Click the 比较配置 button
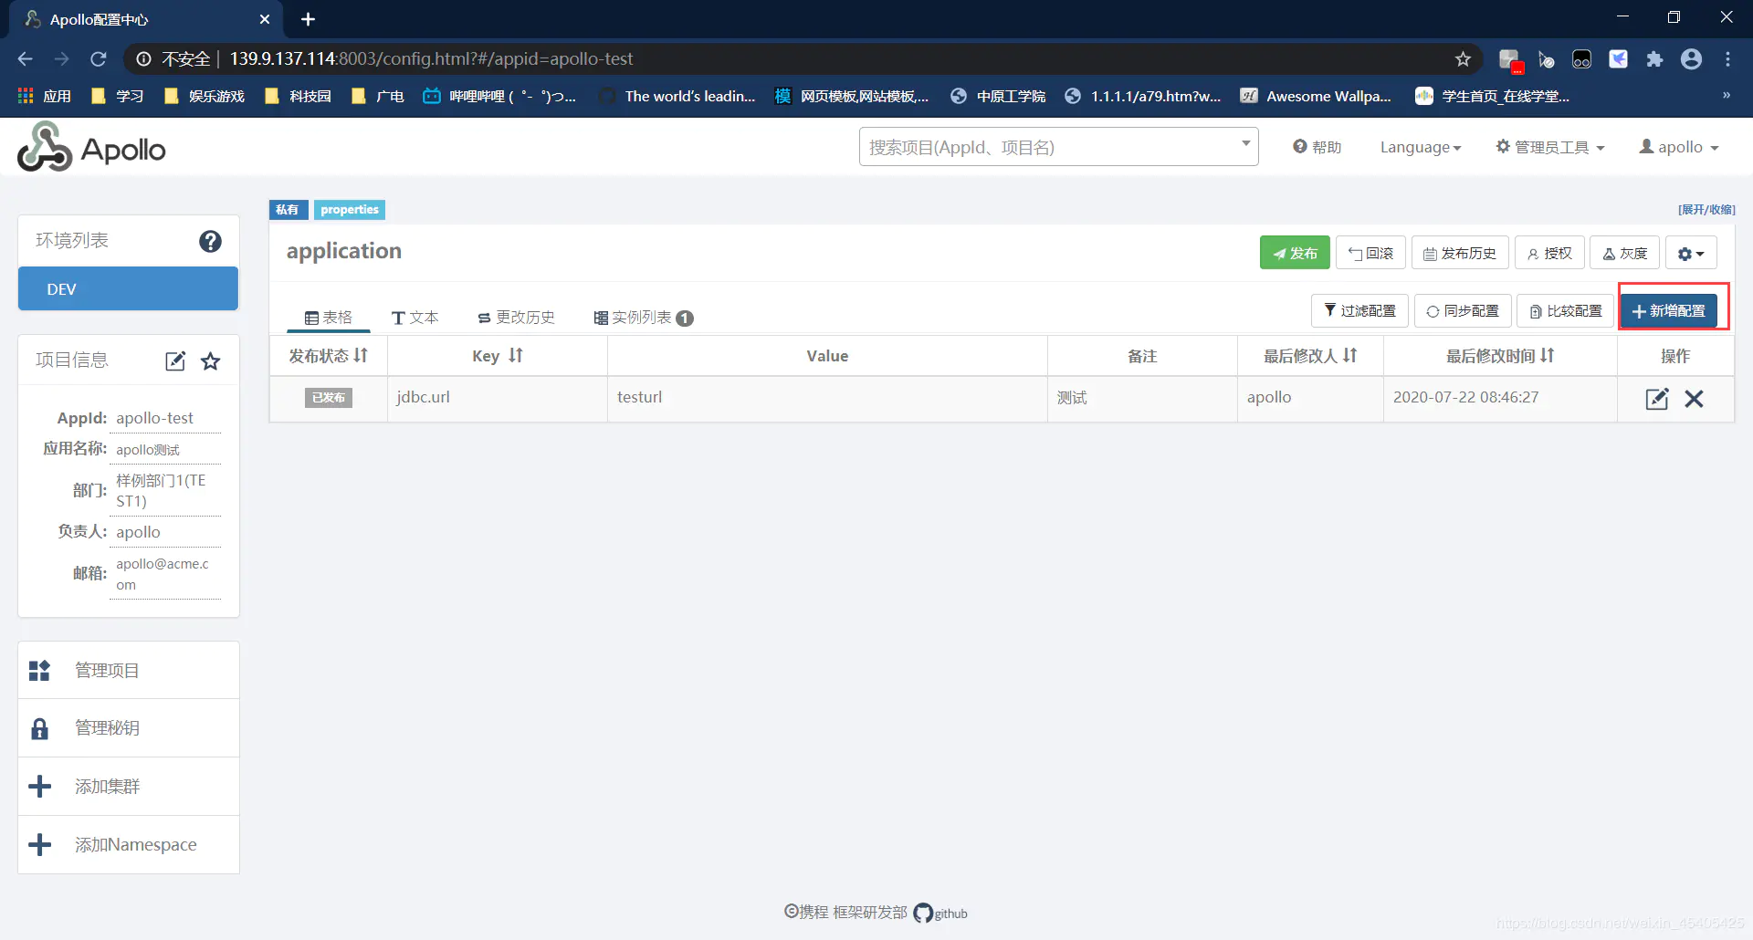The width and height of the screenshot is (1753, 940). pyautogui.click(x=1566, y=311)
